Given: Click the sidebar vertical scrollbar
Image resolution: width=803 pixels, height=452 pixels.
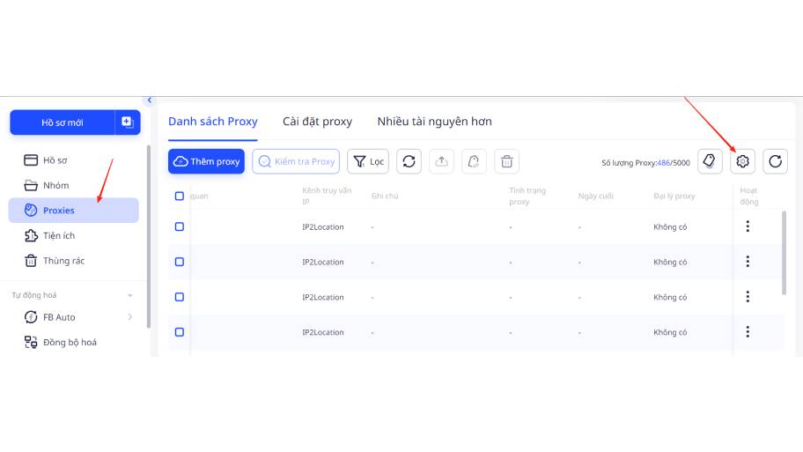Looking at the screenshot, I should [x=149, y=236].
